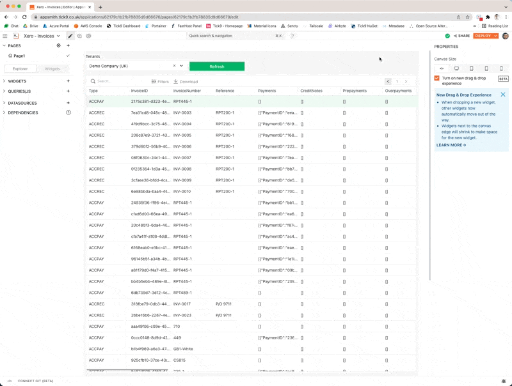Image resolution: width=512 pixels, height=386 pixels.
Task: Click the green Refresh button
Action: click(216, 66)
